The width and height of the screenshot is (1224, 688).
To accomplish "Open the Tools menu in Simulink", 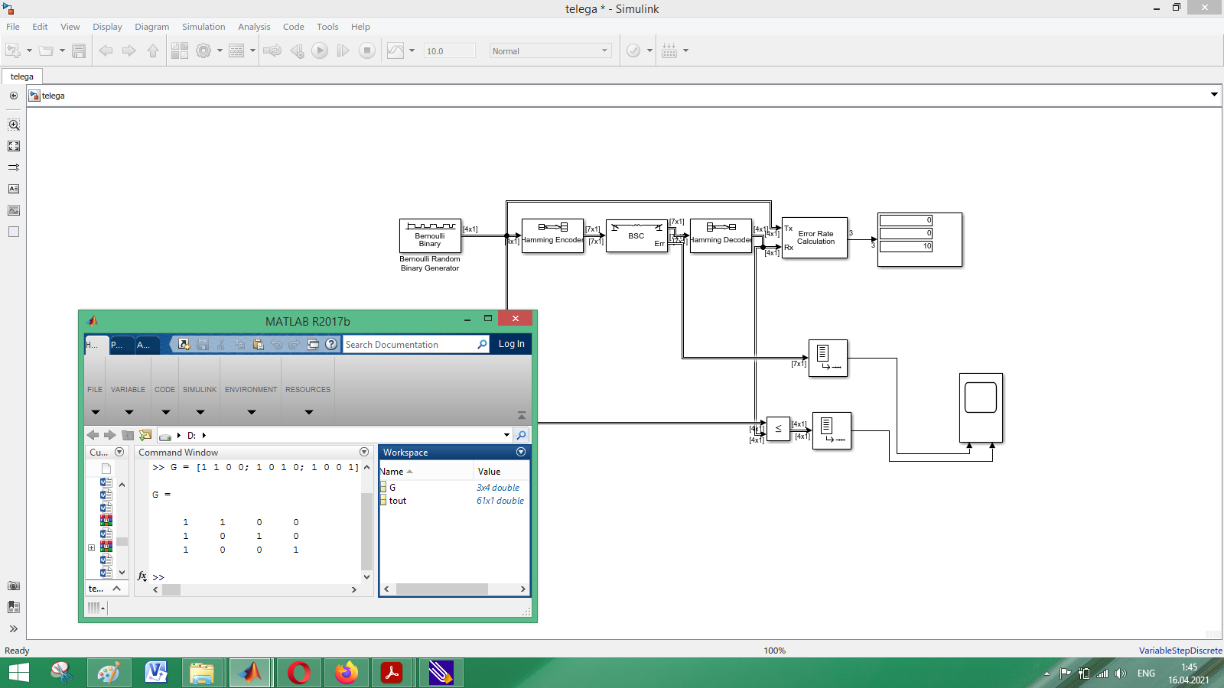I will click(327, 27).
